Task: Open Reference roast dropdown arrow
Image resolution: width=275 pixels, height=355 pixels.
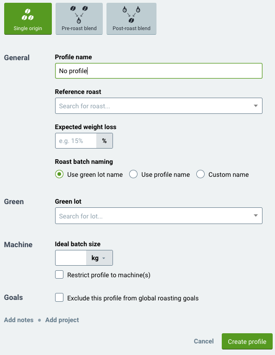Action: pos(256,106)
